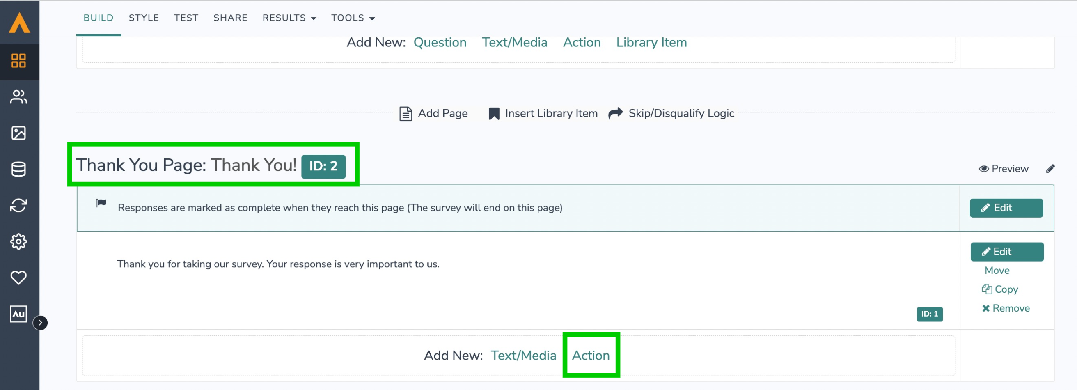Click the ID: 1 badge on the text element
This screenshot has width=1077, height=390.
coord(929,314)
